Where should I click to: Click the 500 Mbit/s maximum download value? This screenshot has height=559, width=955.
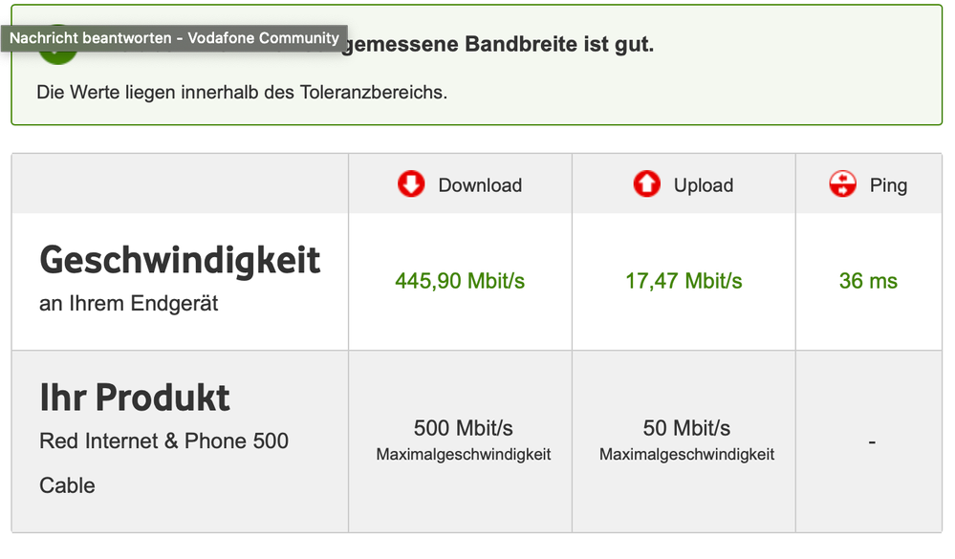[464, 427]
